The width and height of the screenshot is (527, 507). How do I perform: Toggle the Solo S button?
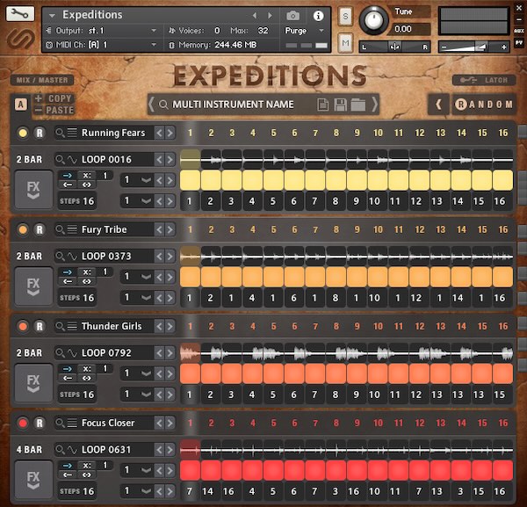345,16
